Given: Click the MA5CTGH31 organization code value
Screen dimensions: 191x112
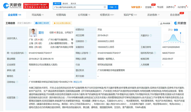Looking at the screenshot, I should (168, 53).
